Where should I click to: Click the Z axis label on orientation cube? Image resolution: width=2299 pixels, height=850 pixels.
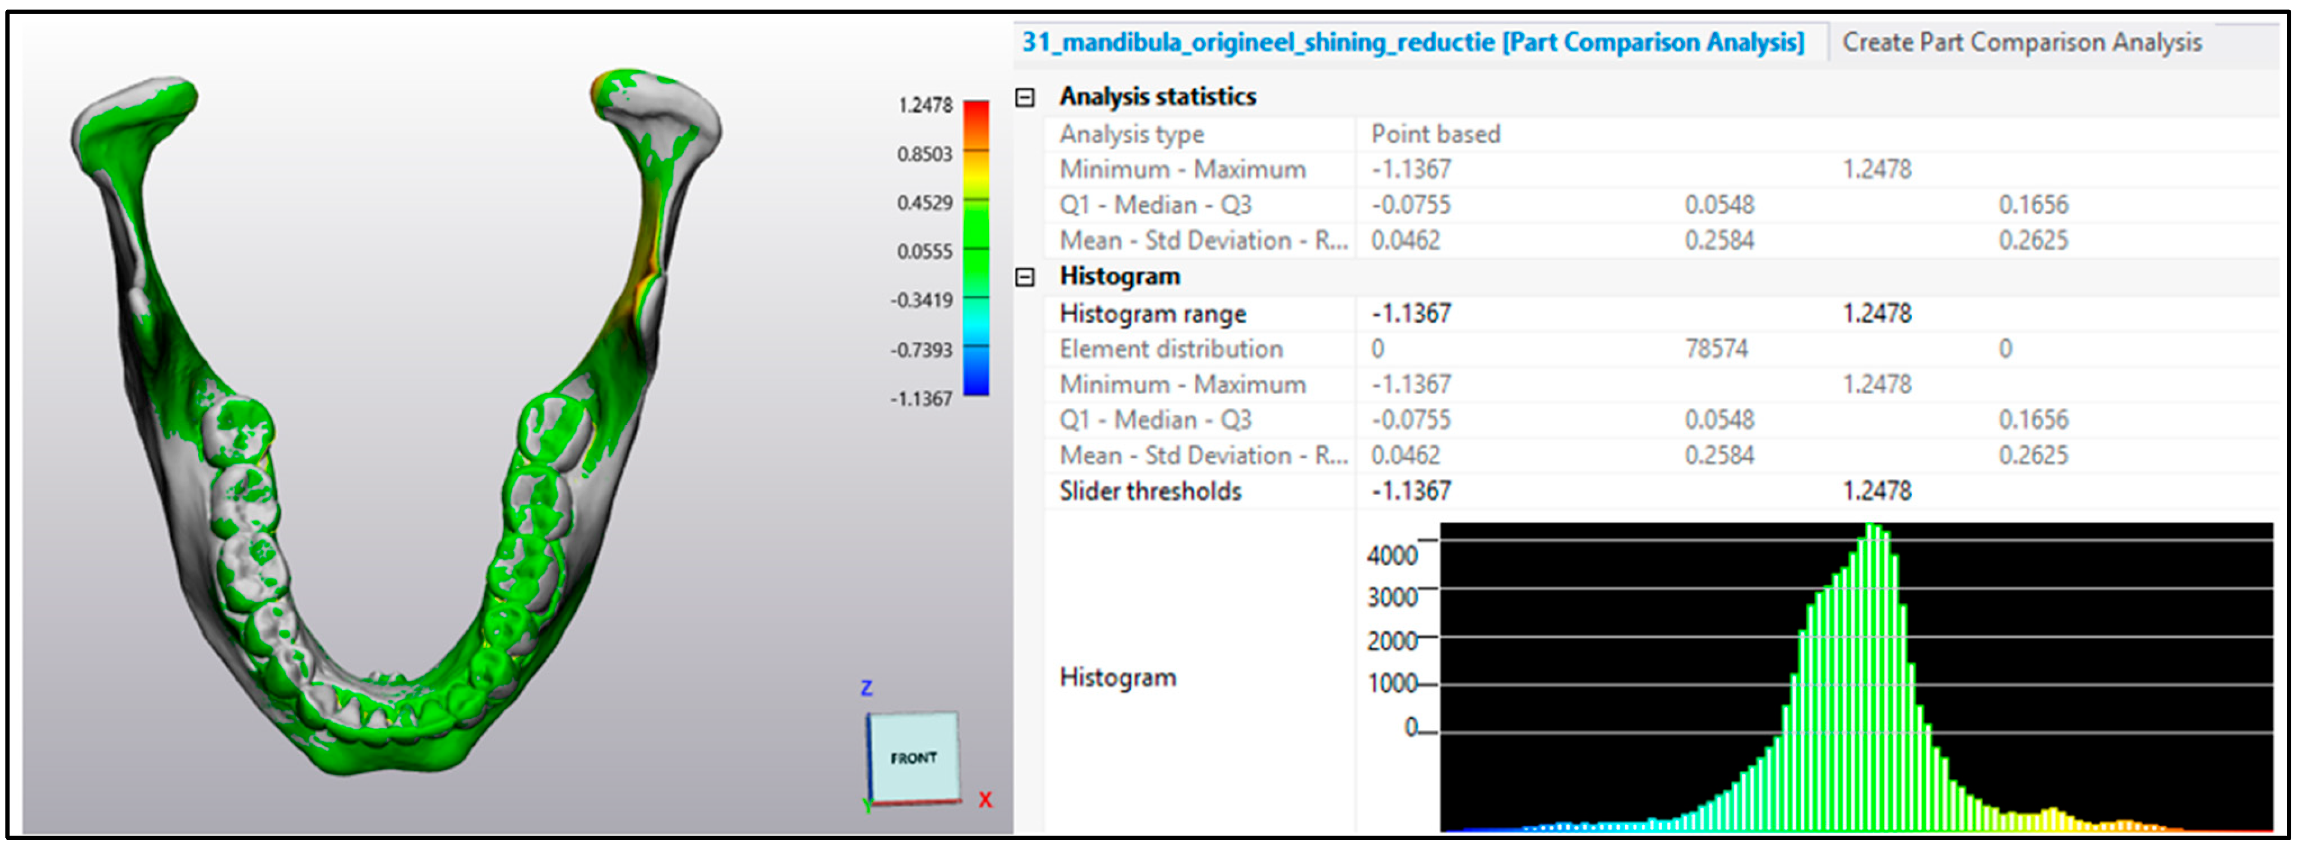(x=865, y=687)
